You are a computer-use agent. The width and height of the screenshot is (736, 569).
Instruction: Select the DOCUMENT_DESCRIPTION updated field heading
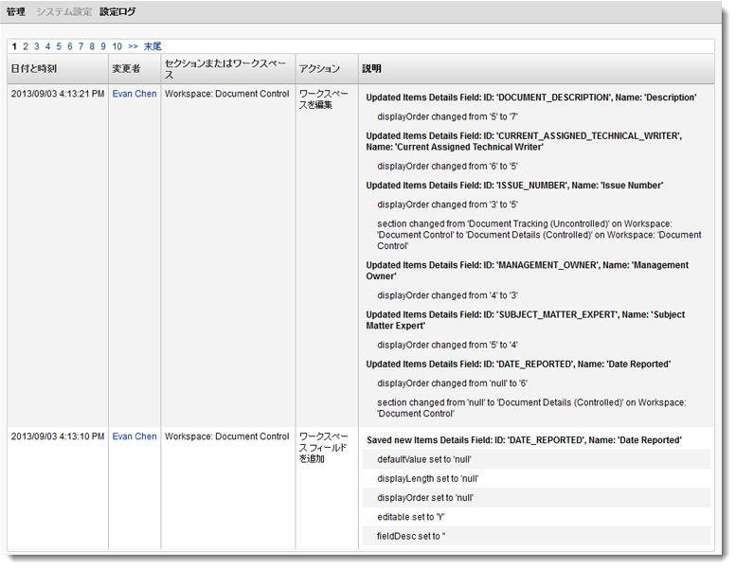(x=530, y=98)
